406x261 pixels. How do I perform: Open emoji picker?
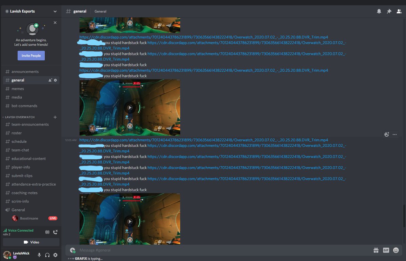click(x=396, y=250)
